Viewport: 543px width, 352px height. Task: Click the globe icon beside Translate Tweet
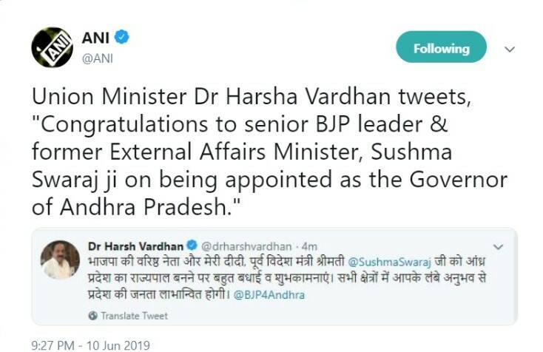(x=93, y=316)
